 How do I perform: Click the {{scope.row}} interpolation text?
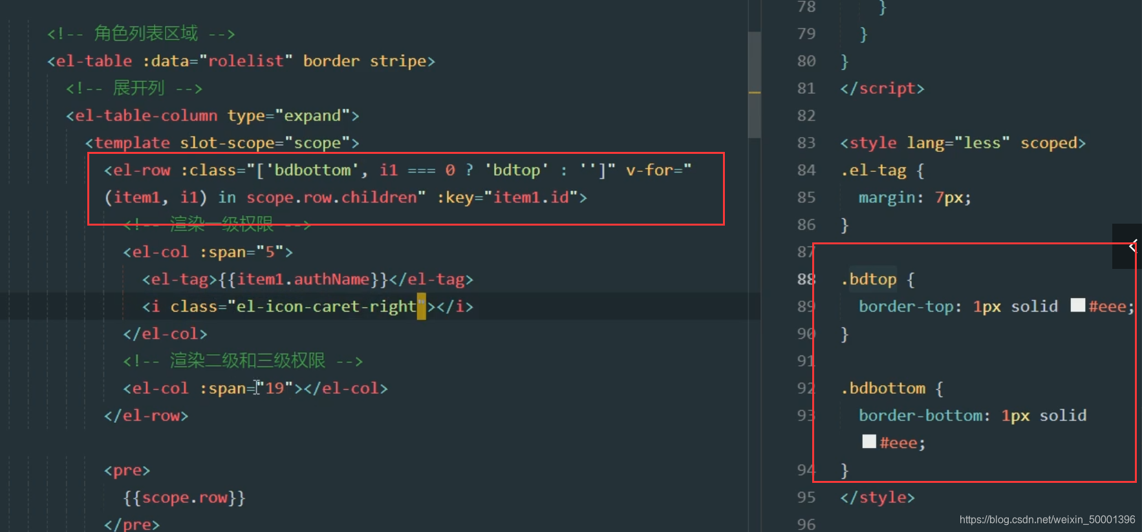[184, 498]
